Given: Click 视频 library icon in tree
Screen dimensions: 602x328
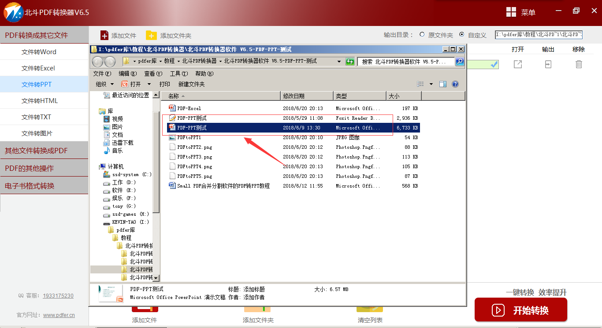Looking at the screenshot, I should tap(107, 119).
